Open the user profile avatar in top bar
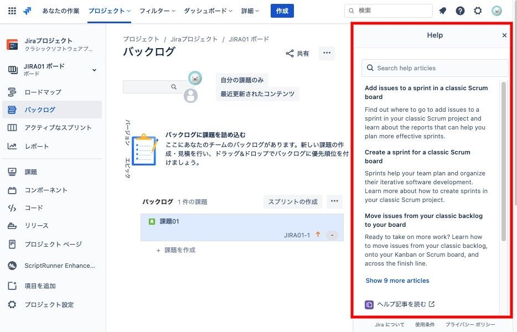This screenshot has height=332, width=517. pyautogui.click(x=496, y=11)
